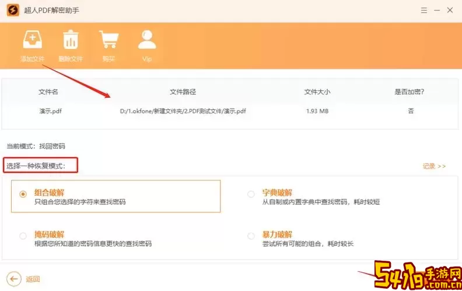Image resolution: width=462 pixels, height=291 pixels.
Task: Click the 暴力破解 option title
Action: 277,235
